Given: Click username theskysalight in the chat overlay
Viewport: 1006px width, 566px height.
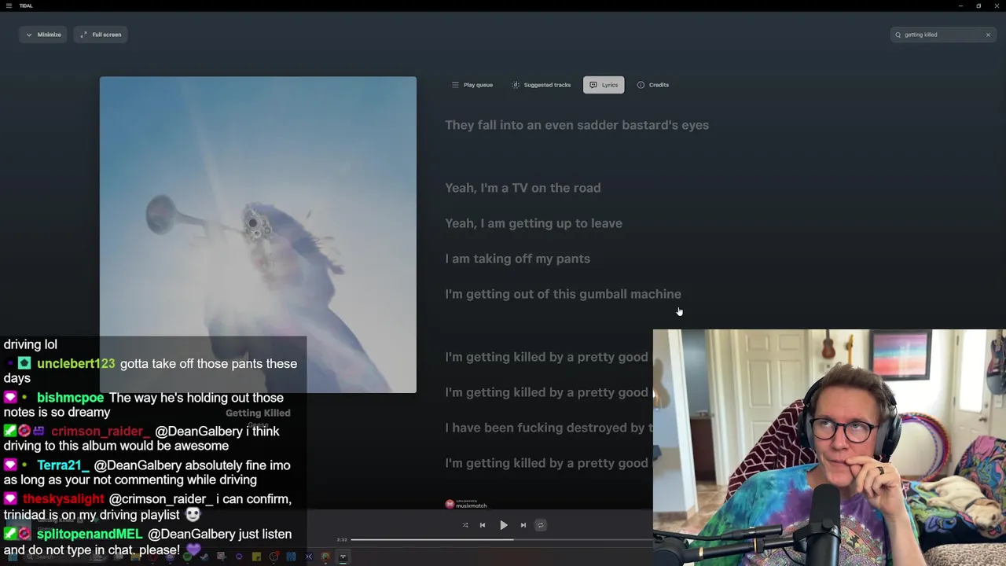Looking at the screenshot, I should click(x=63, y=499).
